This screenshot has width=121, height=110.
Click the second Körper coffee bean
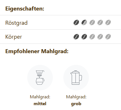pos(84,37)
